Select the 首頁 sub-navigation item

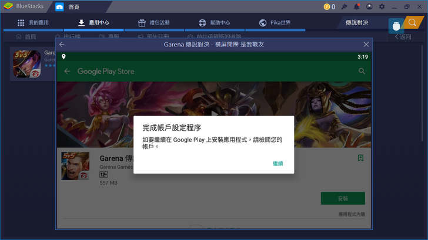click(26, 37)
